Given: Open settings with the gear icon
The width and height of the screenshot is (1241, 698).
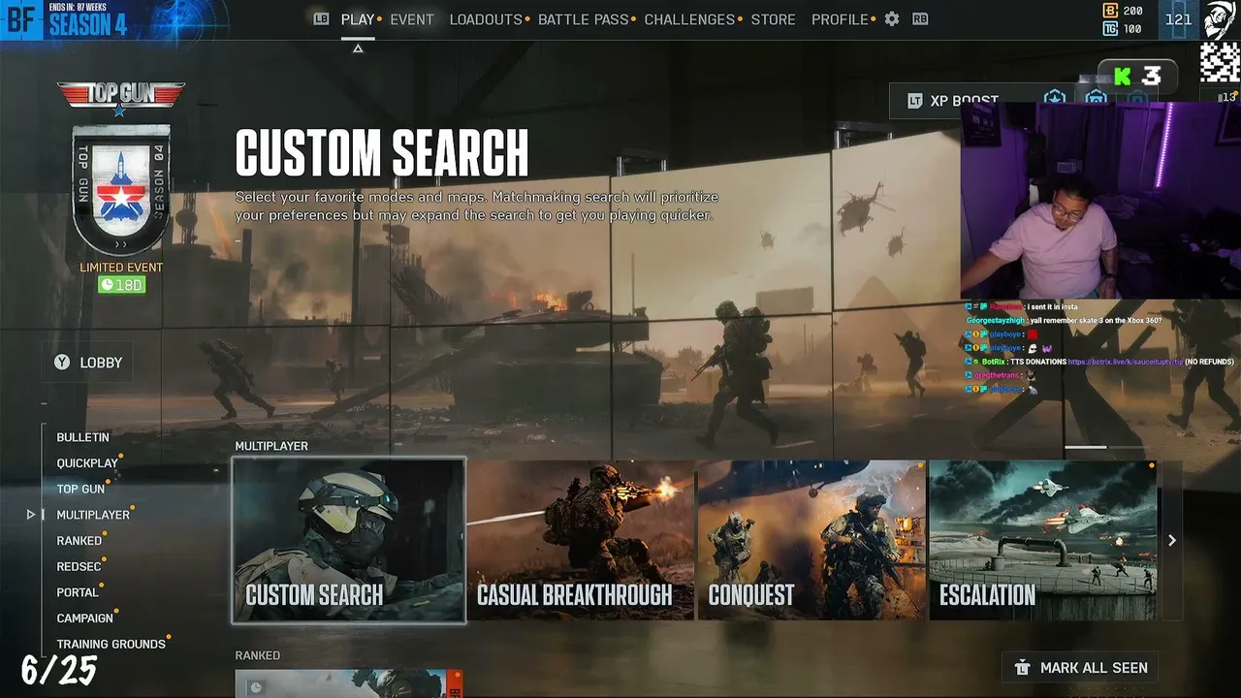Looking at the screenshot, I should pos(892,19).
